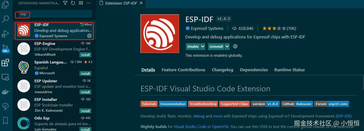The width and height of the screenshot is (364, 131).
Task: Open the Search view in activity bar
Action: click(x=5, y=19)
